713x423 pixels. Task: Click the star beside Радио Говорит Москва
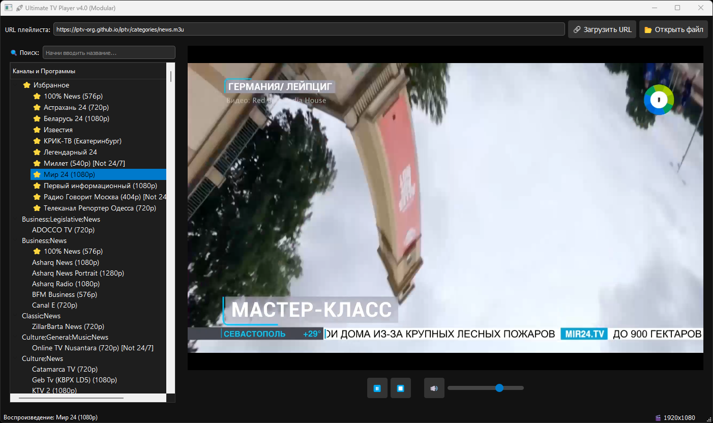37,197
